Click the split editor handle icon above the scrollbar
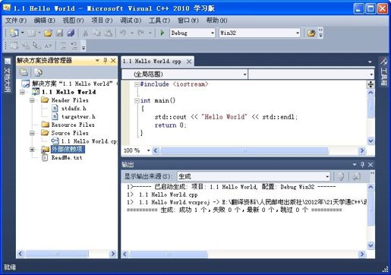 371,84
